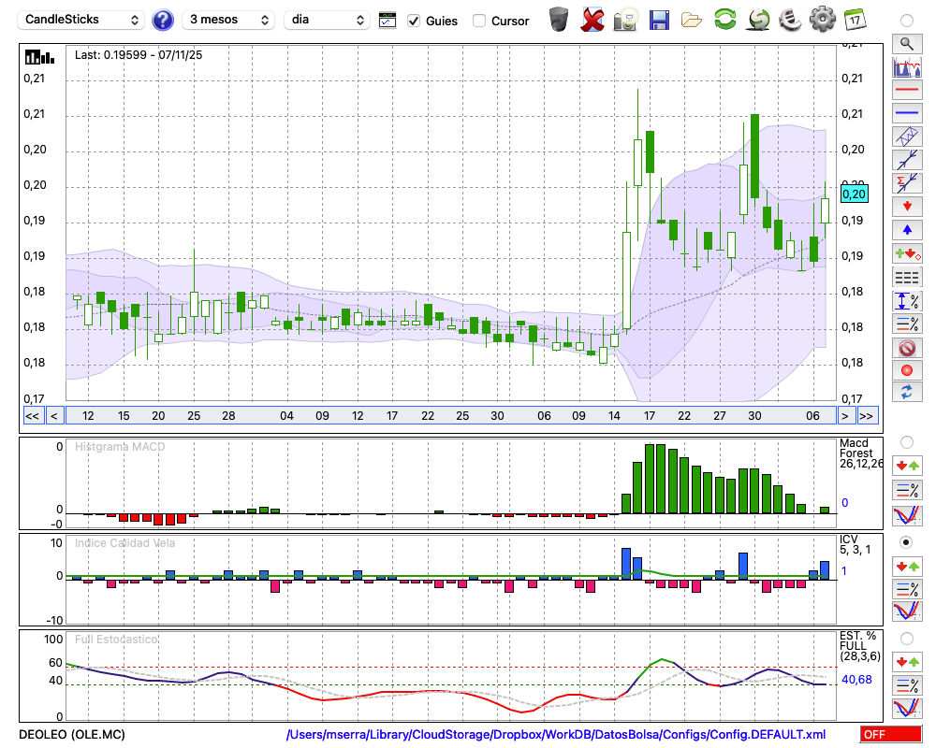Click the << rewind button on timeline
936x748 pixels.
tap(32, 416)
